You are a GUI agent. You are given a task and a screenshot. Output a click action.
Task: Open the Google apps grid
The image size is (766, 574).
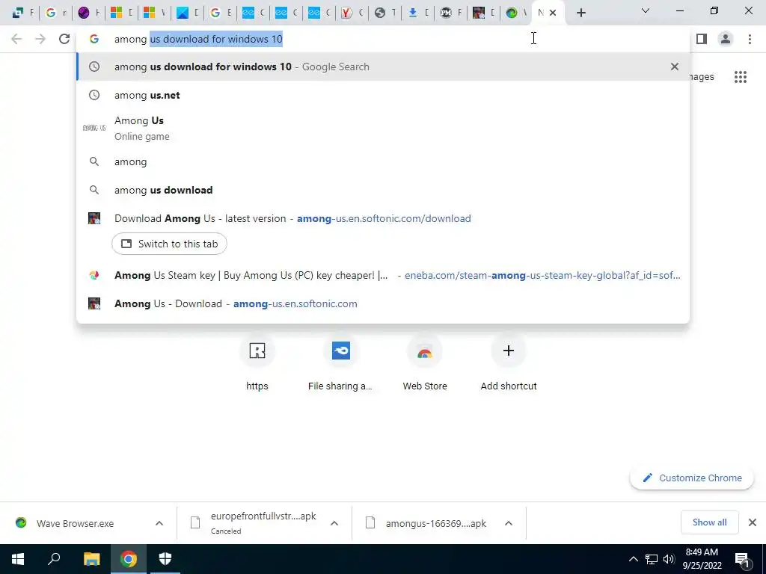point(741,77)
